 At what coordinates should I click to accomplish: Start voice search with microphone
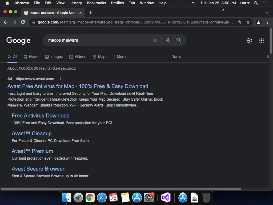click(x=168, y=40)
